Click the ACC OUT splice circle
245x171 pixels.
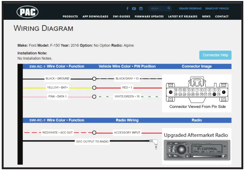[x=94, y=133]
